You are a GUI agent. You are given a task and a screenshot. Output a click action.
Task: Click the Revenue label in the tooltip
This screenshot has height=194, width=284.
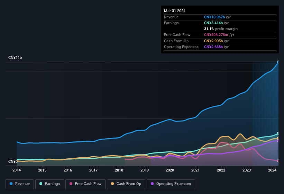pyautogui.click(x=171, y=17)
